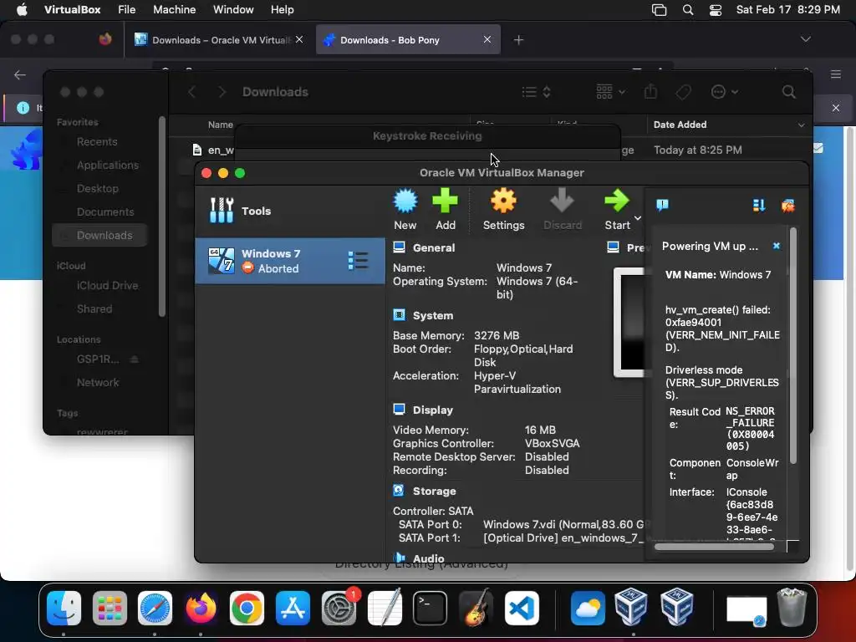The image size is (856, 642).
Task: Open the Finder group-by dropdown
Action: click(610, 92)
